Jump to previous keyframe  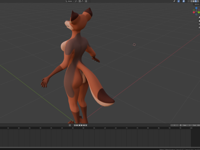click(x=77, y=125)
